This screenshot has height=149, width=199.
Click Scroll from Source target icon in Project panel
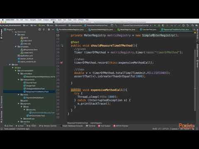40,29
